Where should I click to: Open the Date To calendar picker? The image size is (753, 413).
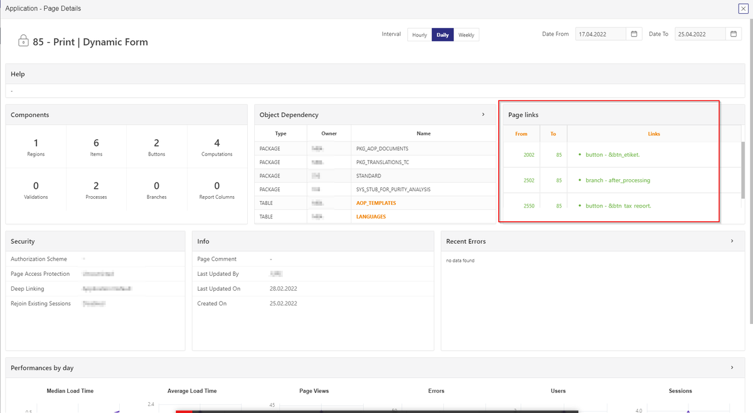tap(734, 34)
